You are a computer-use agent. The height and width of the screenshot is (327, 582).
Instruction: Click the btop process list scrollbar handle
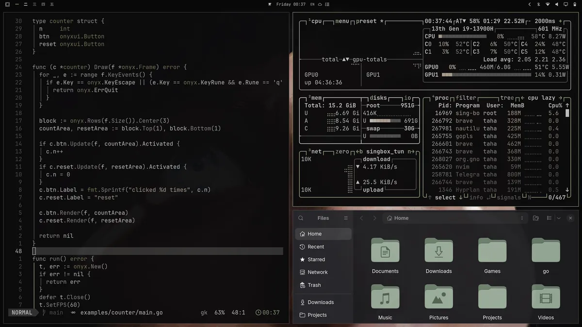567,113
